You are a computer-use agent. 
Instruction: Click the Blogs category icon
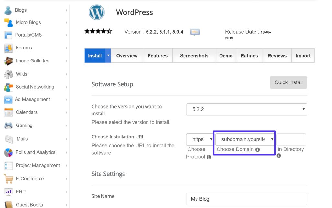pos(8,10)
